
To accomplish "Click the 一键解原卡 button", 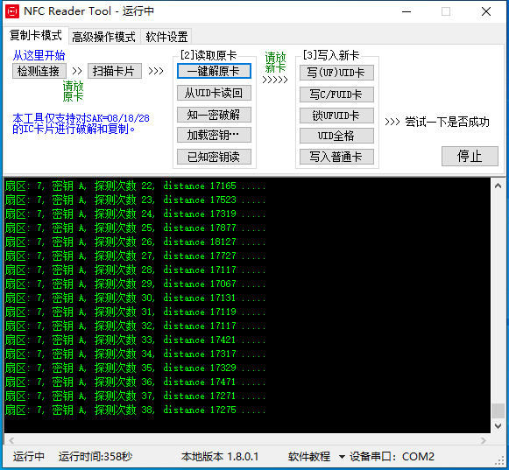I will [x=214, y=71].
